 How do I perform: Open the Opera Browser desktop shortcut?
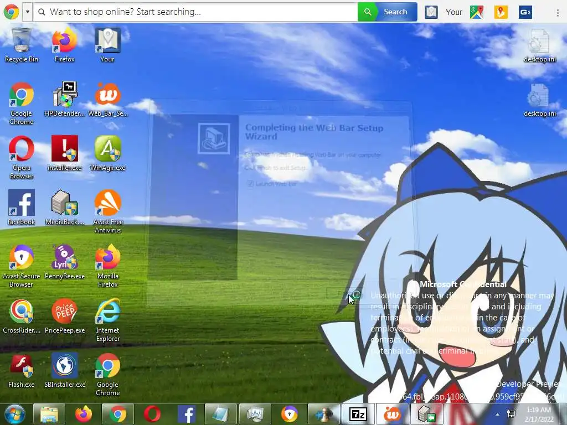22,158
